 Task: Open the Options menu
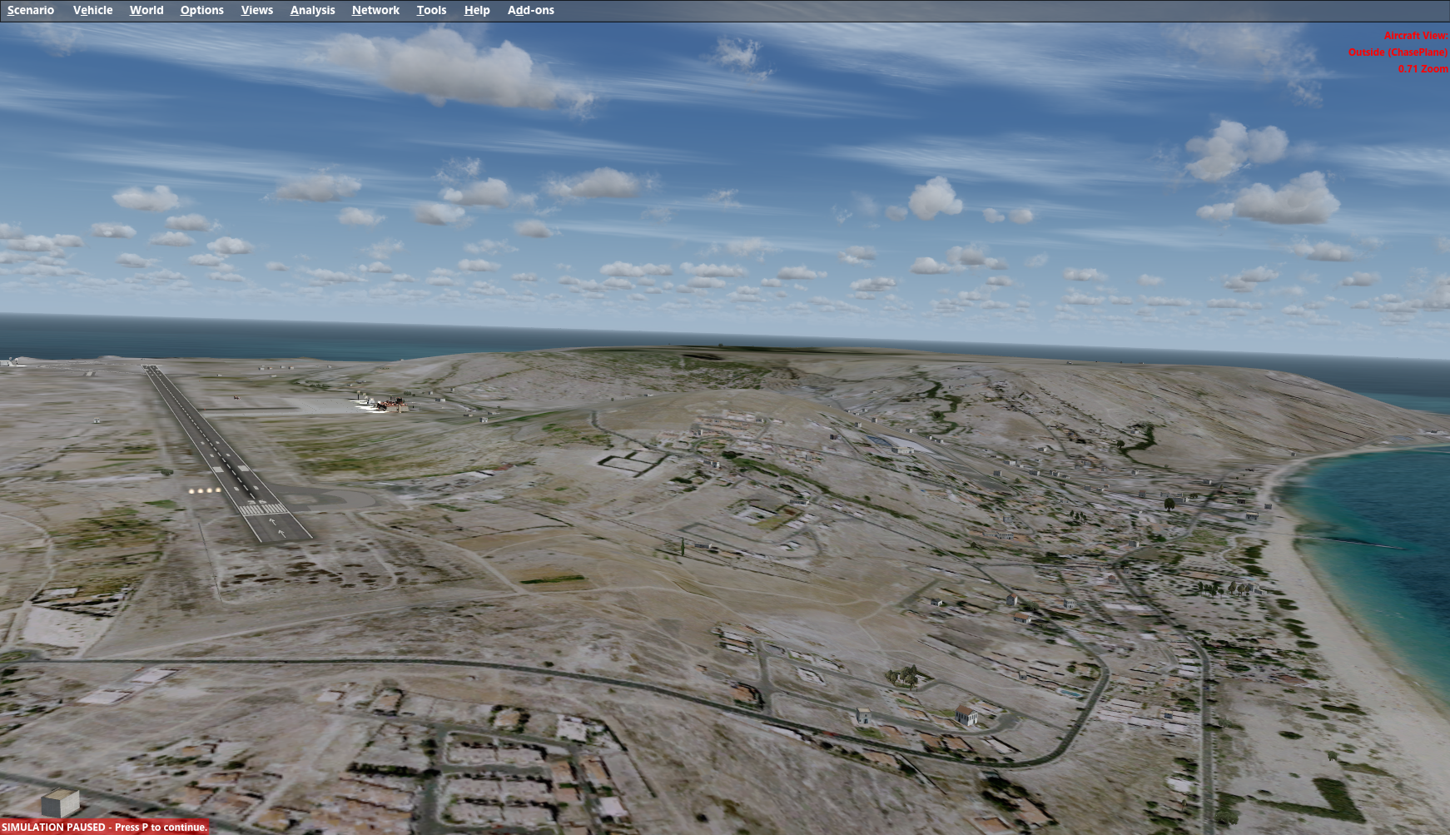click(202, 10)
